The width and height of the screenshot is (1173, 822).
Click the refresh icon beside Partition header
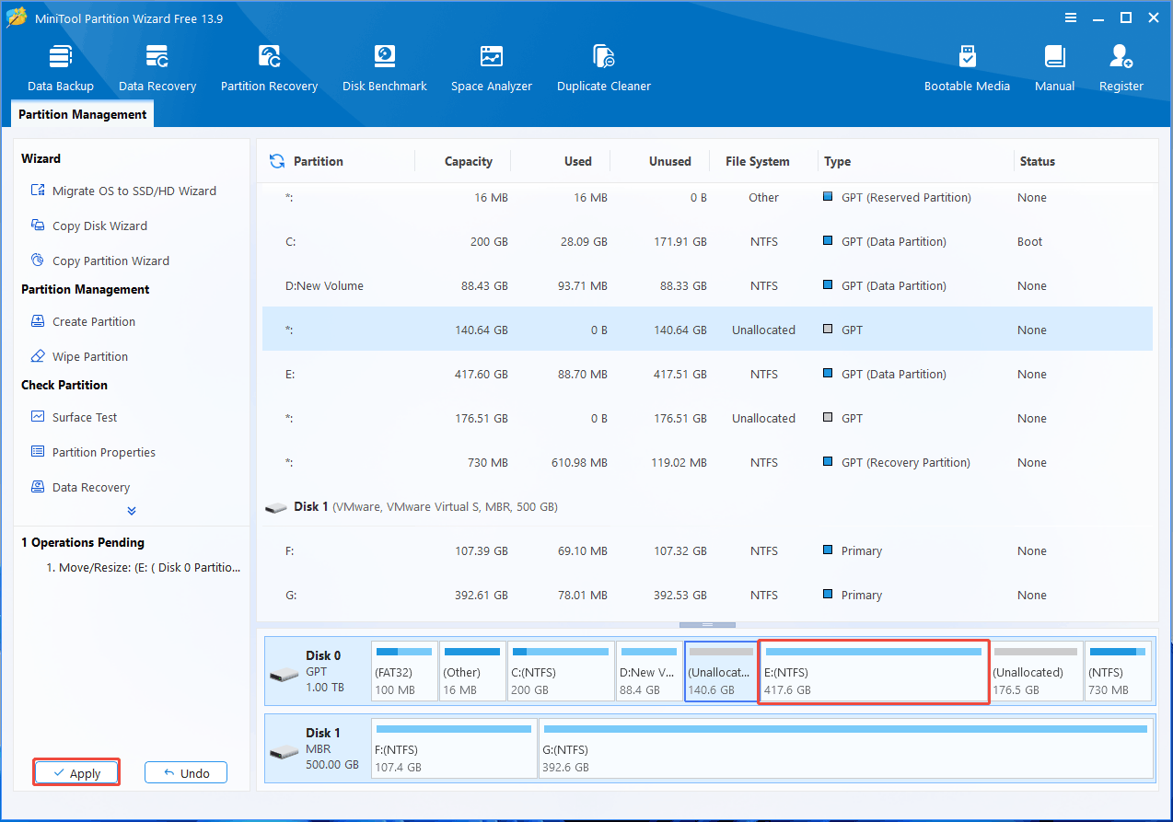point(276,161)
